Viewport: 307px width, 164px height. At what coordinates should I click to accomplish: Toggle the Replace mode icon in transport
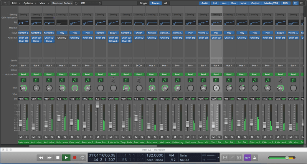click(225, 157)
